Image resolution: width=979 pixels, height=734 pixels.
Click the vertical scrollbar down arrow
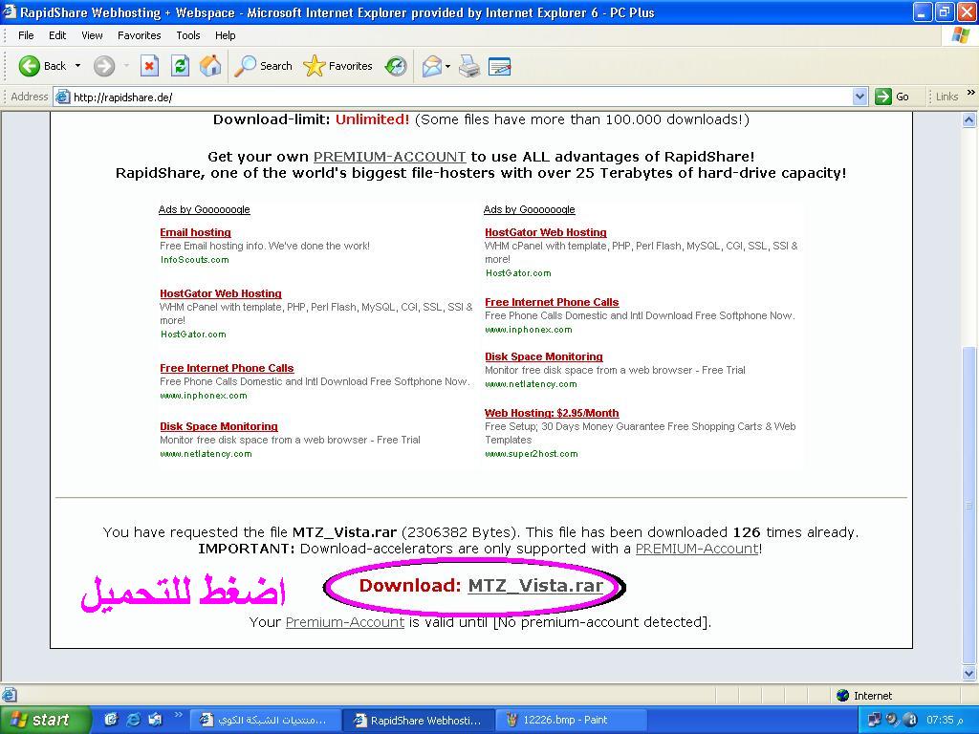point(969,673)
